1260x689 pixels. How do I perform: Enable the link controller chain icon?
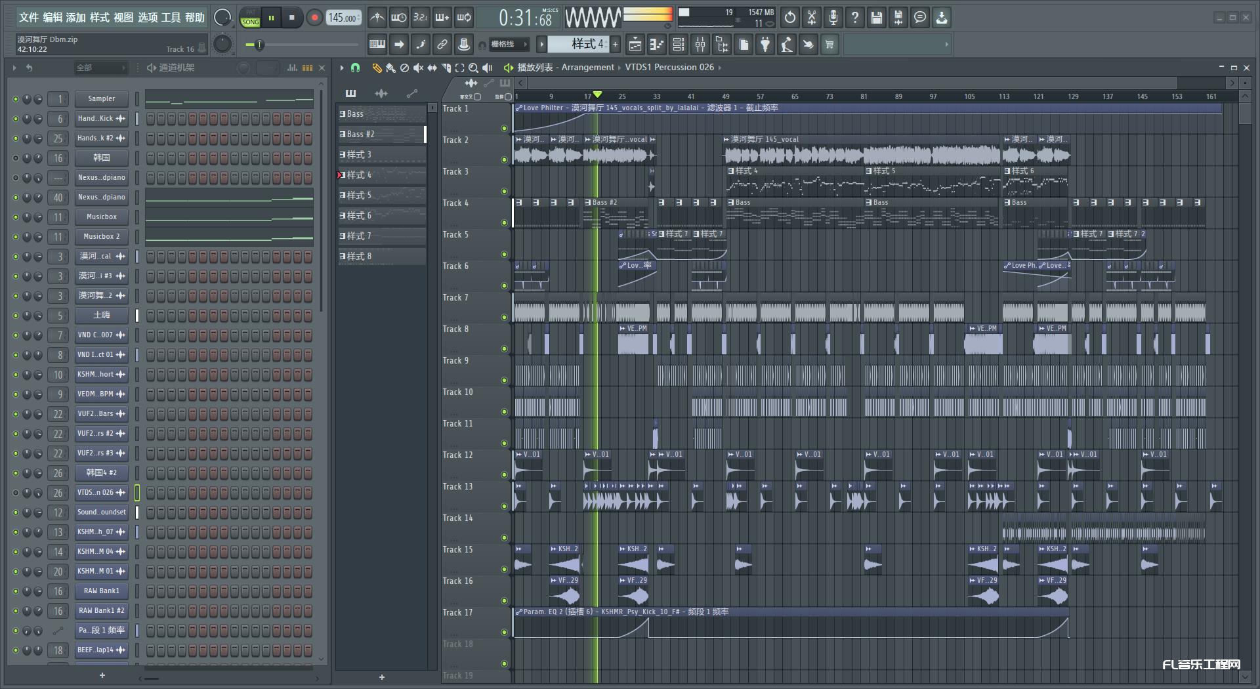(442, 45)
